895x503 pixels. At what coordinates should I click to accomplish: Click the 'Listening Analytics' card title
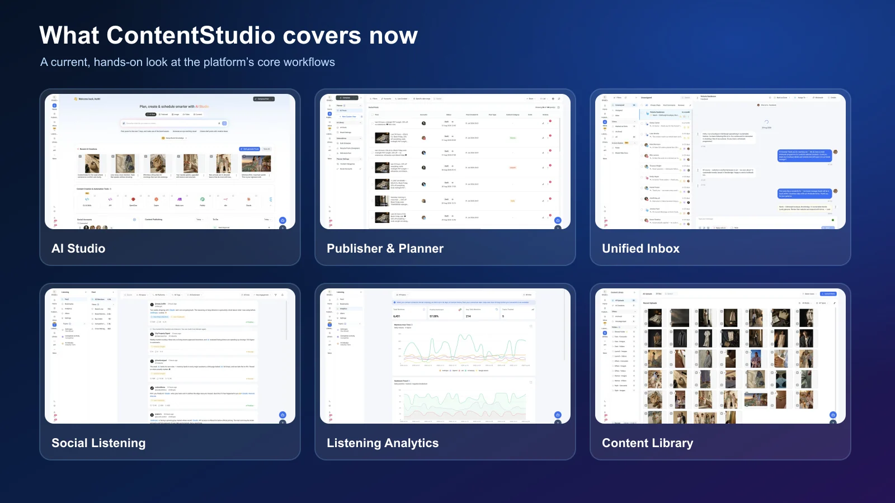click(x=383, y=443)
